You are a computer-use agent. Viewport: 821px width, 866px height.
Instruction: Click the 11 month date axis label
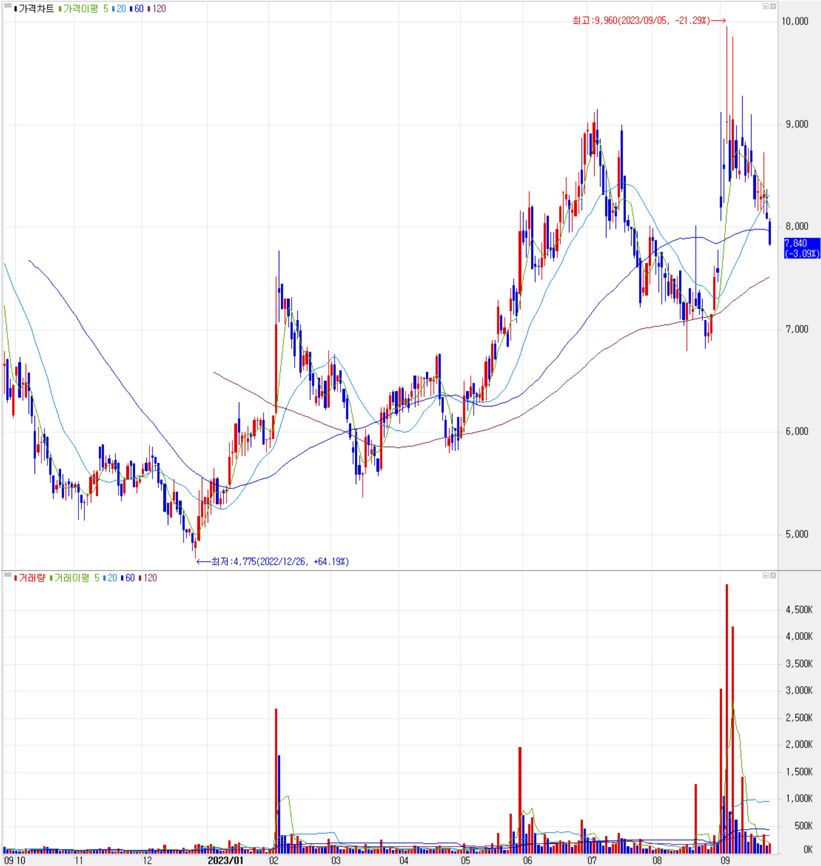78,861
